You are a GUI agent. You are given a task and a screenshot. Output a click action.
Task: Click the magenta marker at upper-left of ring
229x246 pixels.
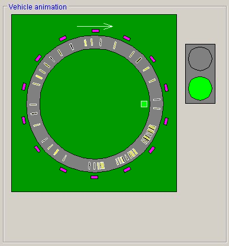pos(38,58)
